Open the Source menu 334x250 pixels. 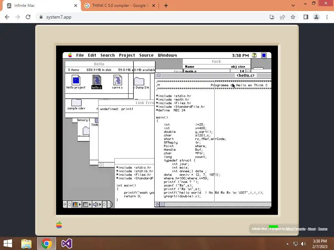[146, 55]
